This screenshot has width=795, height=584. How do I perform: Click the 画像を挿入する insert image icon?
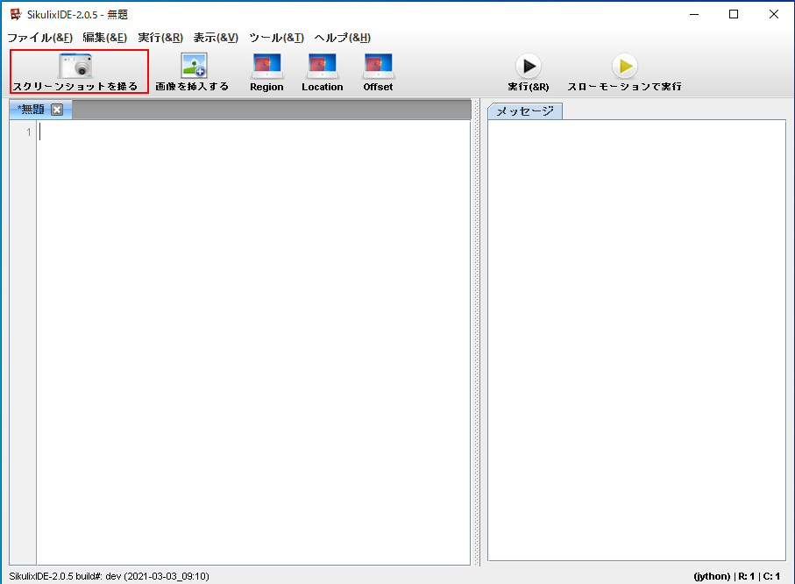[193, 67]
